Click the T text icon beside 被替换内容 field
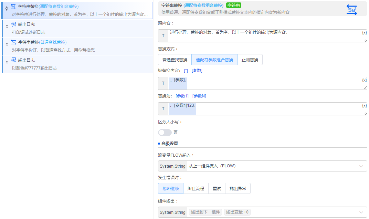The height and width of the screenshot is (219, 369). pyautogui.click(x=163, y=83)
